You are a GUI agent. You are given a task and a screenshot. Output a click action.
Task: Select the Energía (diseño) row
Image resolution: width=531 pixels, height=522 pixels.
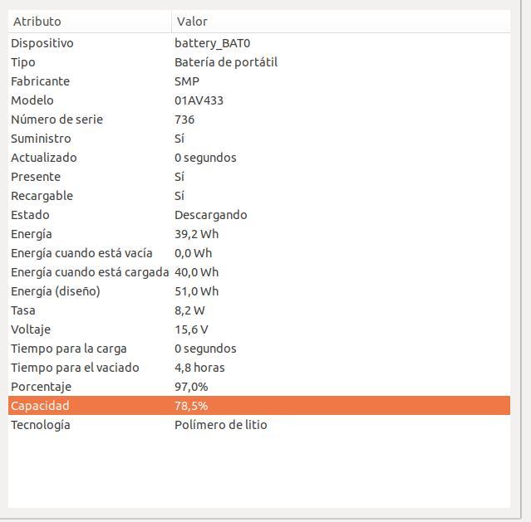tap(259, 291)
